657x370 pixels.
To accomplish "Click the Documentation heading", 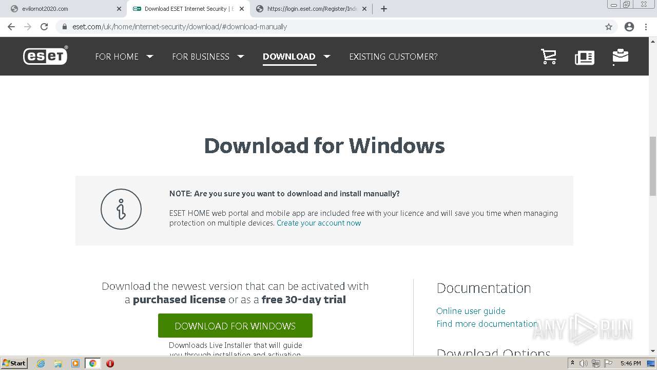I will pos(484,288).
